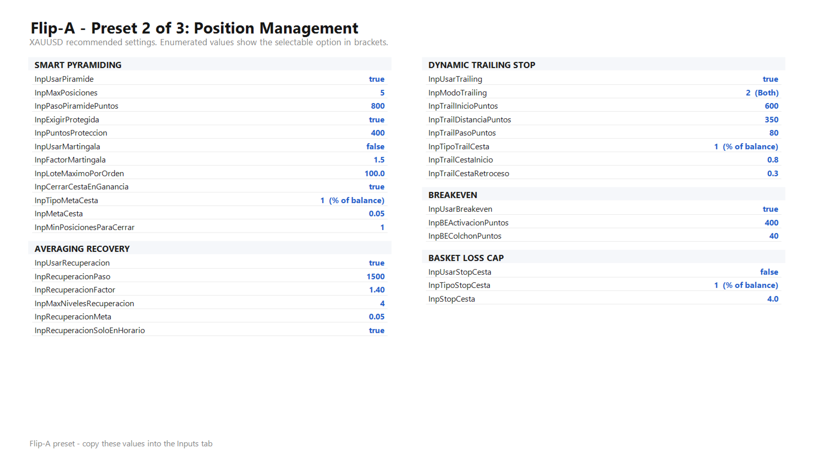Viewport: 813px width, 457px height.
Task: Toggle the InpUsarMartingala false value
Action: [376, 147]
